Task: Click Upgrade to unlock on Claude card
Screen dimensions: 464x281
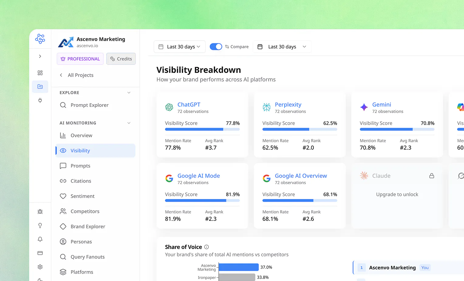Action: (x=397, y=194)
